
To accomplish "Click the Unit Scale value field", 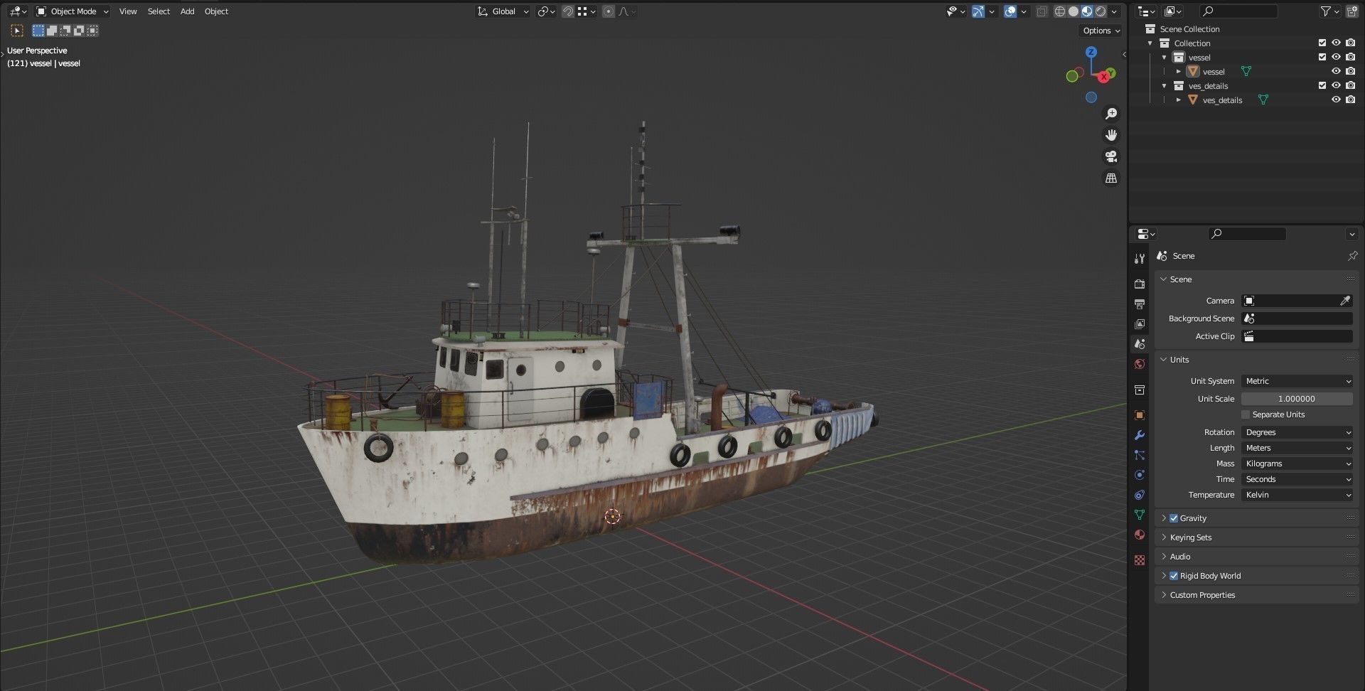I will click(x=1297, y=399).
